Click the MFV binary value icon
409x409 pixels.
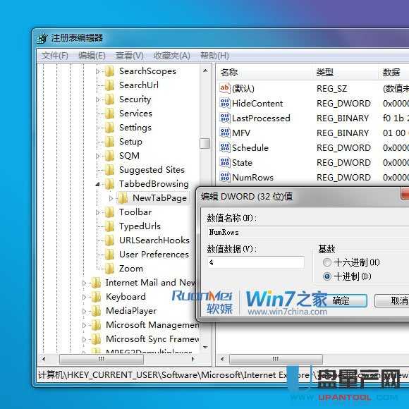point(225,133)
